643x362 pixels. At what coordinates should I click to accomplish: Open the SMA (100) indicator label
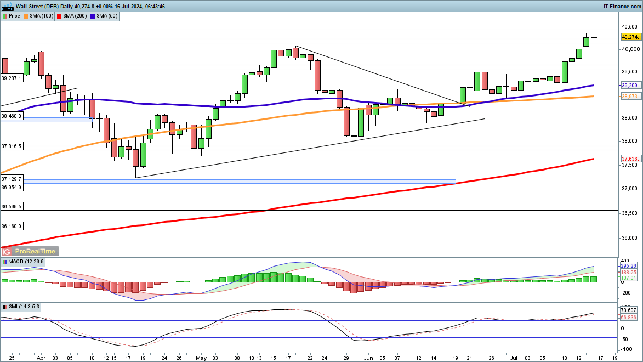tap(41, 16)
